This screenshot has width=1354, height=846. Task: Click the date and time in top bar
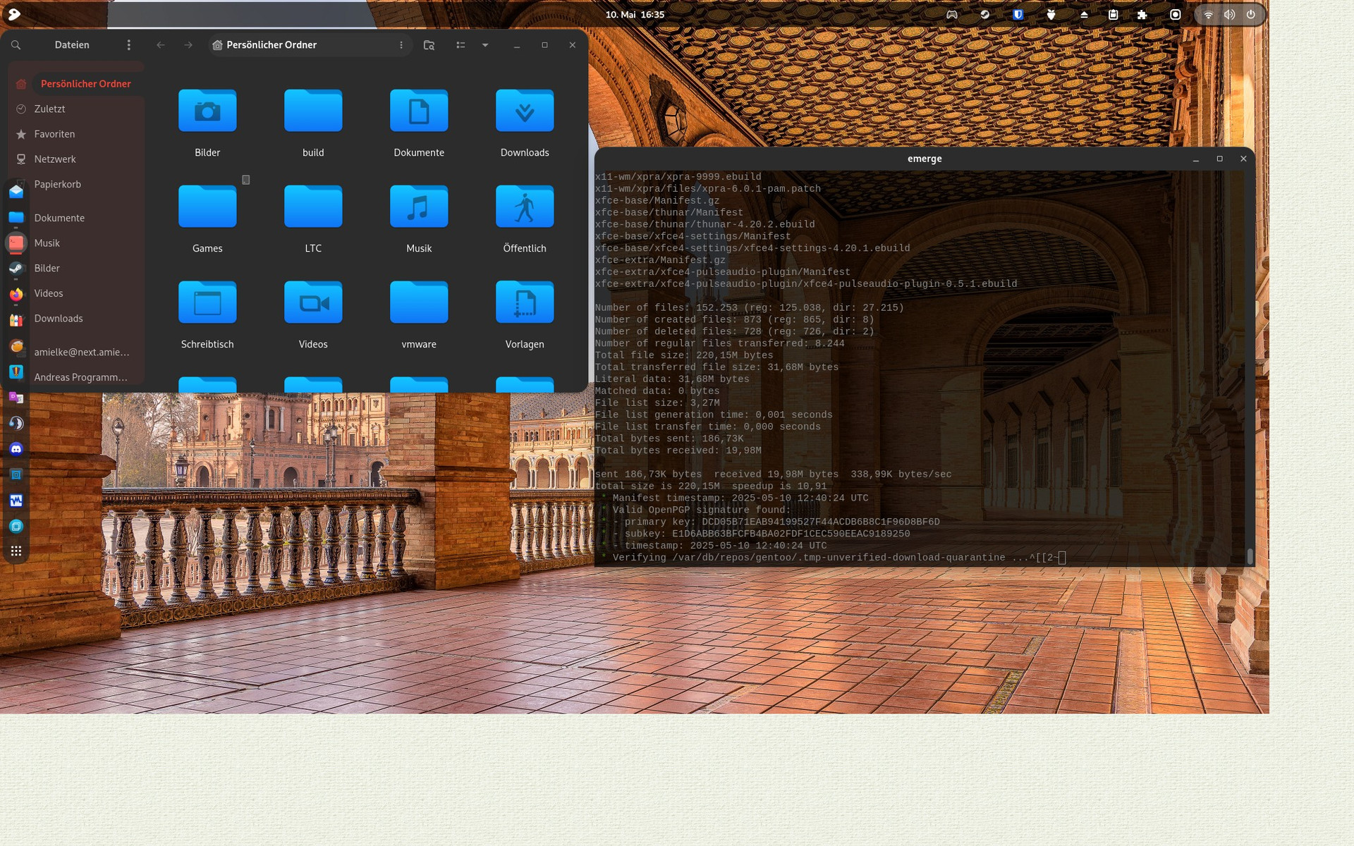click(635, 15)
